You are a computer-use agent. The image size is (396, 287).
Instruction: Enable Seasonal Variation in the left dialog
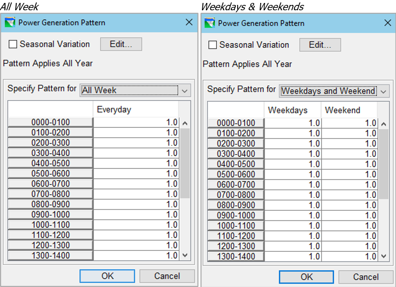13,44
